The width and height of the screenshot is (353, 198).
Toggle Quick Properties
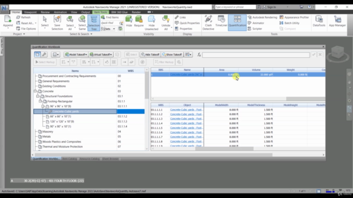[188, 23]
